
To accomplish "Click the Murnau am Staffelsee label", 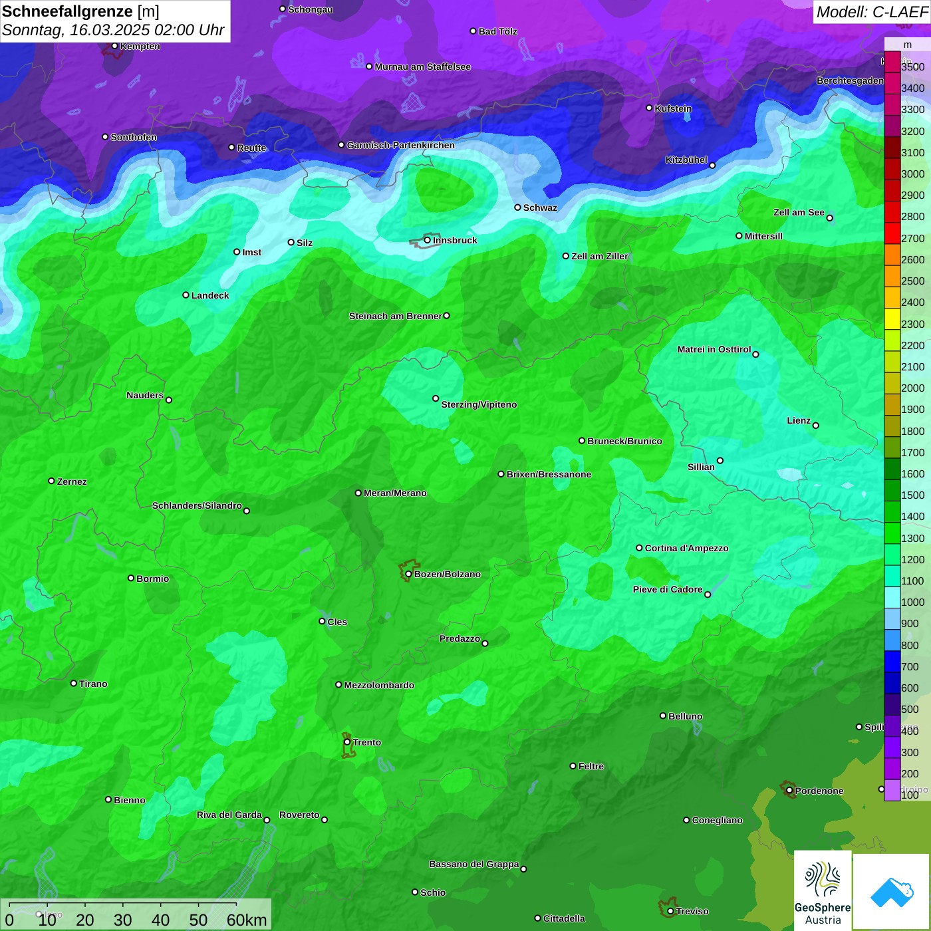I will coord(422,66).
